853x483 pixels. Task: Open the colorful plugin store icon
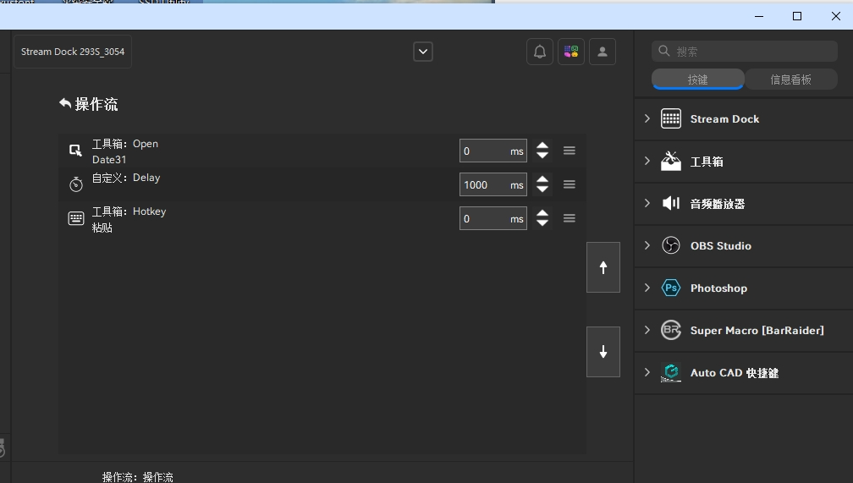point(571,52)
